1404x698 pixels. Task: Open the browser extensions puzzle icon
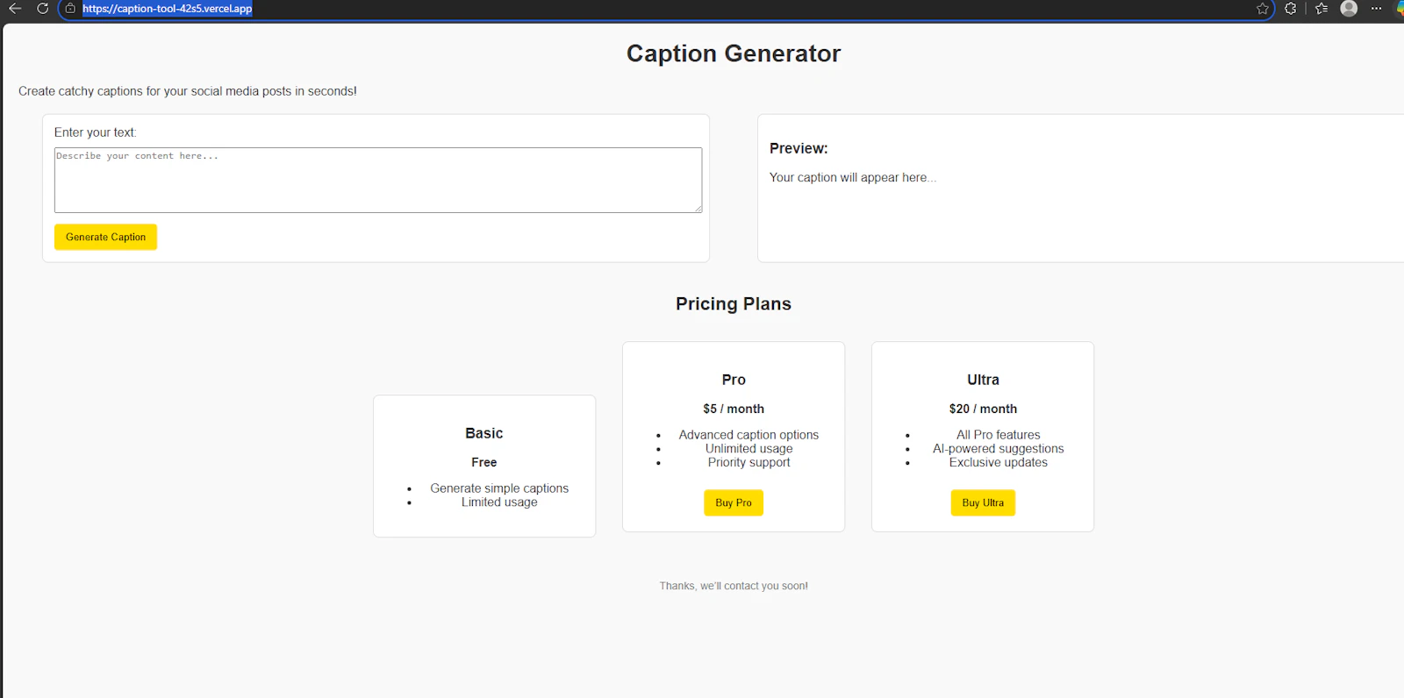pyautogui.click(x=1291, y=9)
